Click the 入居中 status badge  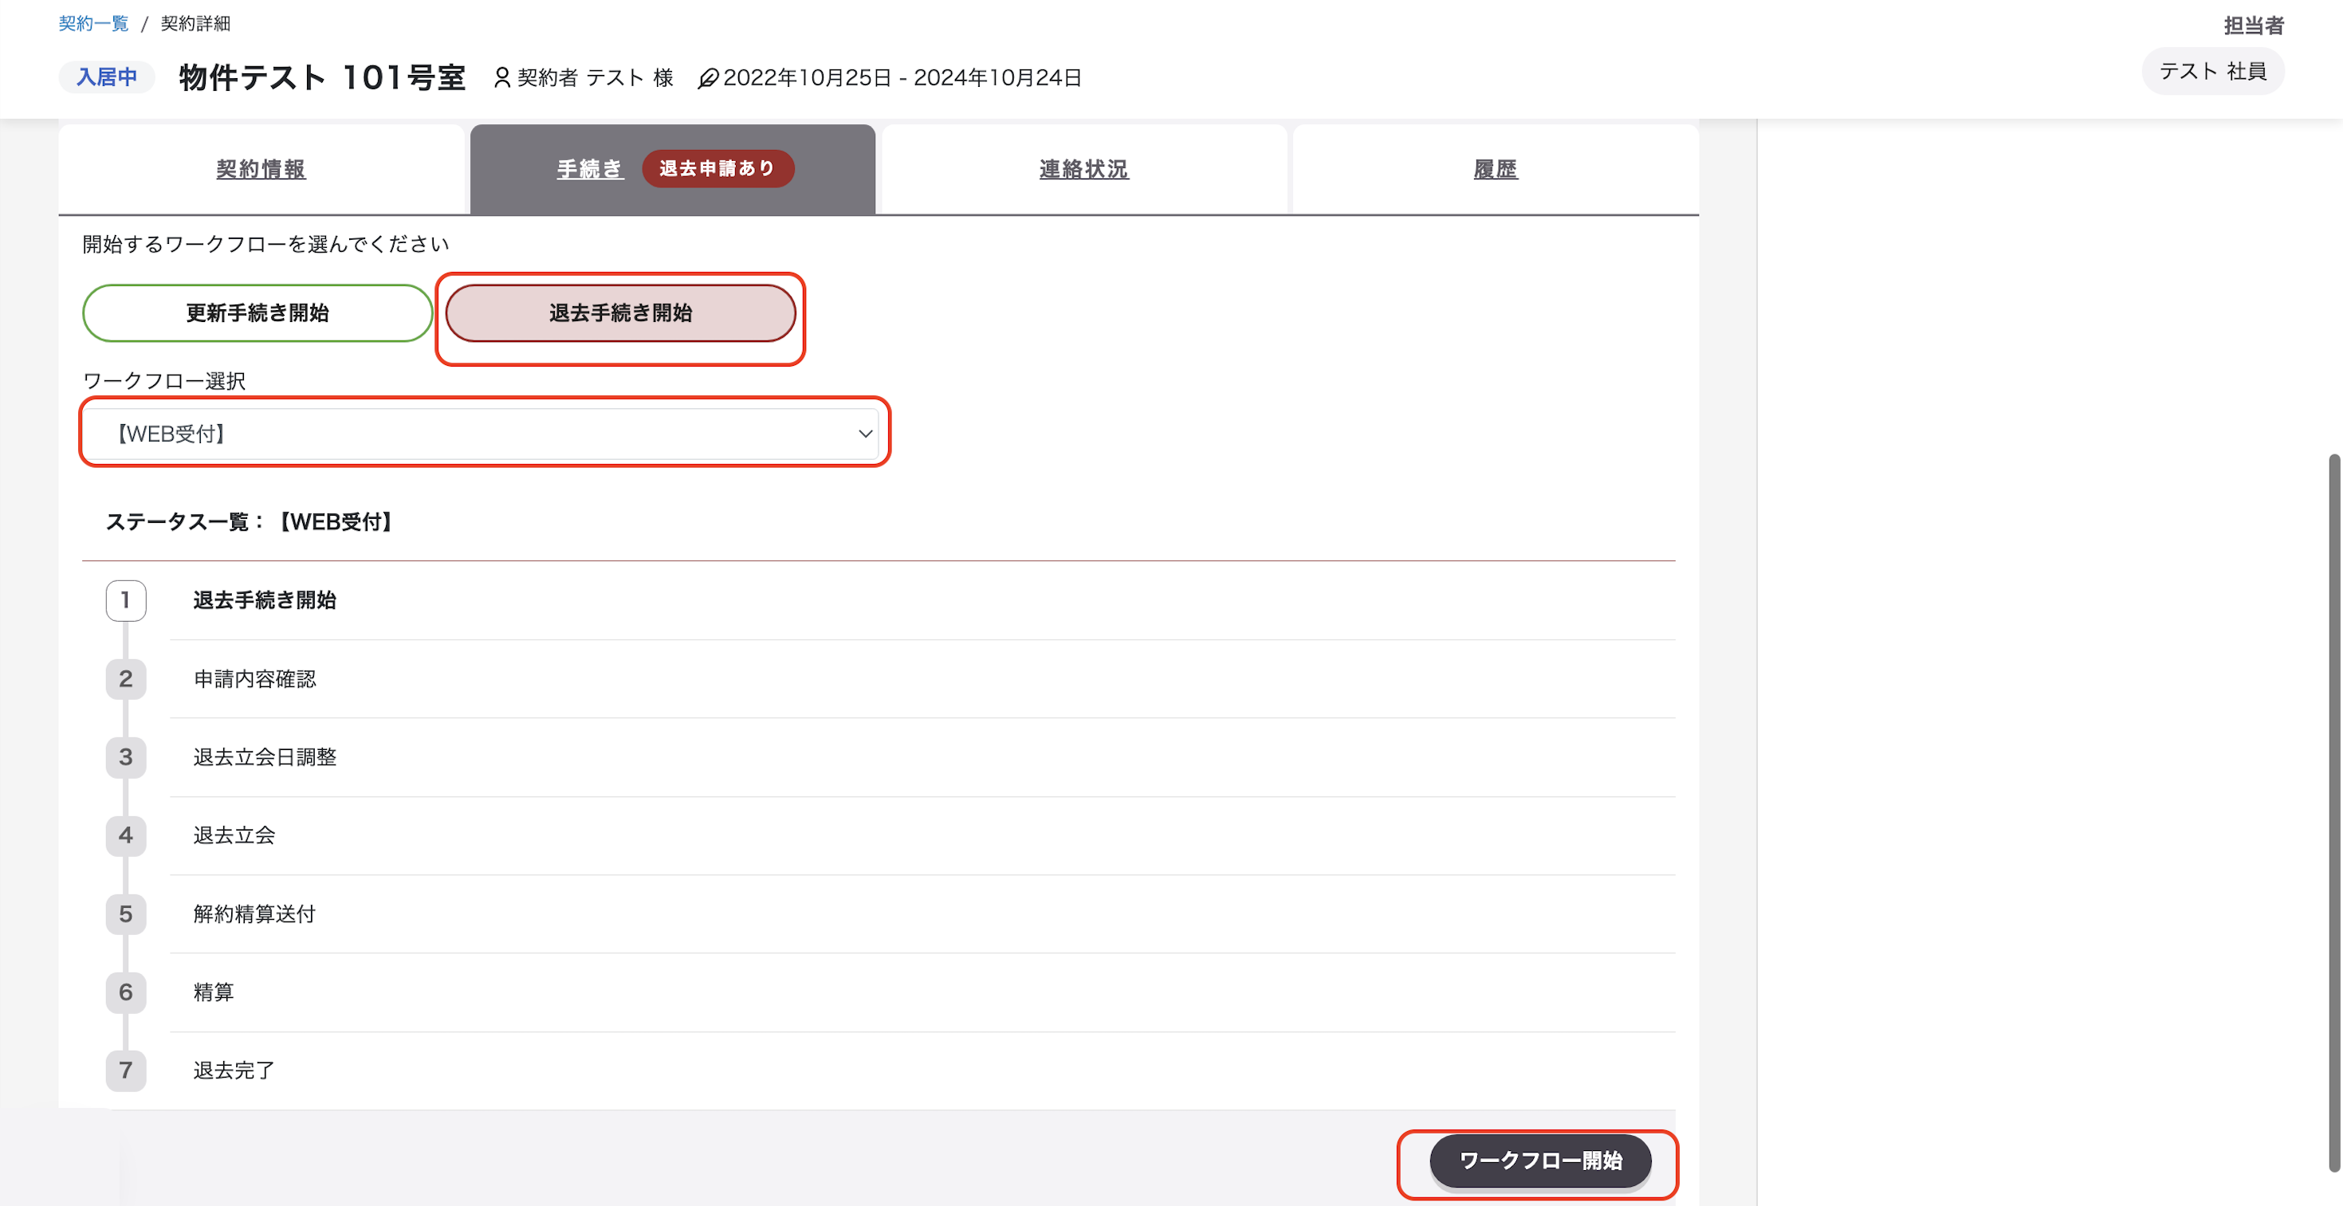106,77
